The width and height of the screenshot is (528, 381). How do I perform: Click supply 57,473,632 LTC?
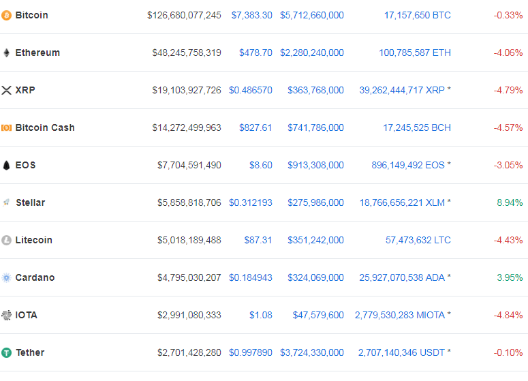coord(418,240)
